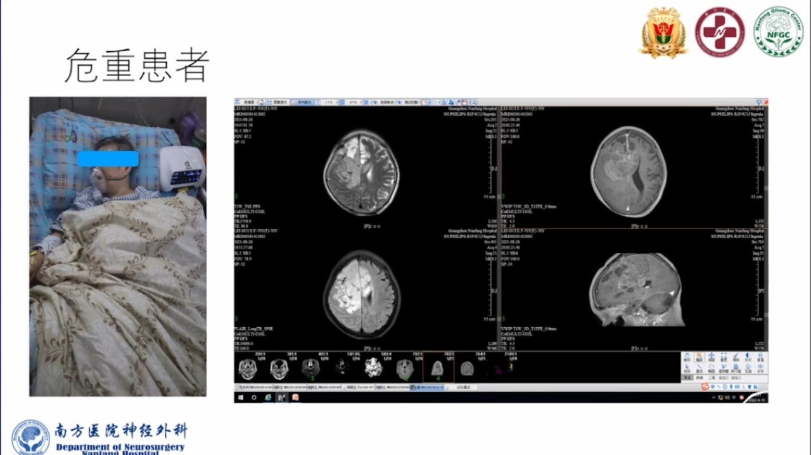Select the angle measurement tool
811x455 pixels.
pos(724,368)
